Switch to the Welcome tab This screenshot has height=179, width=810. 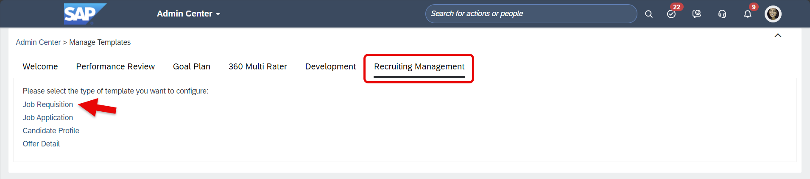click(x=40, y=66)
